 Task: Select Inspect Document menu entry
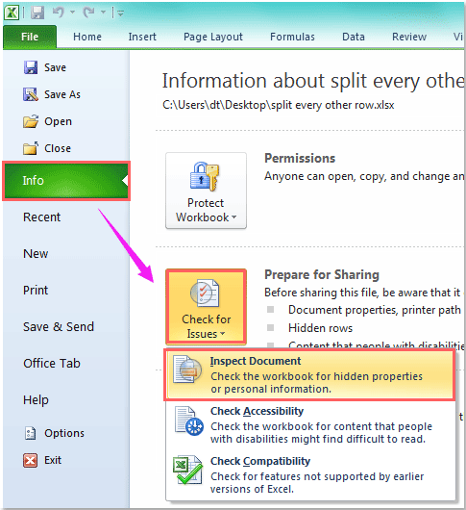tap(310, 374)
